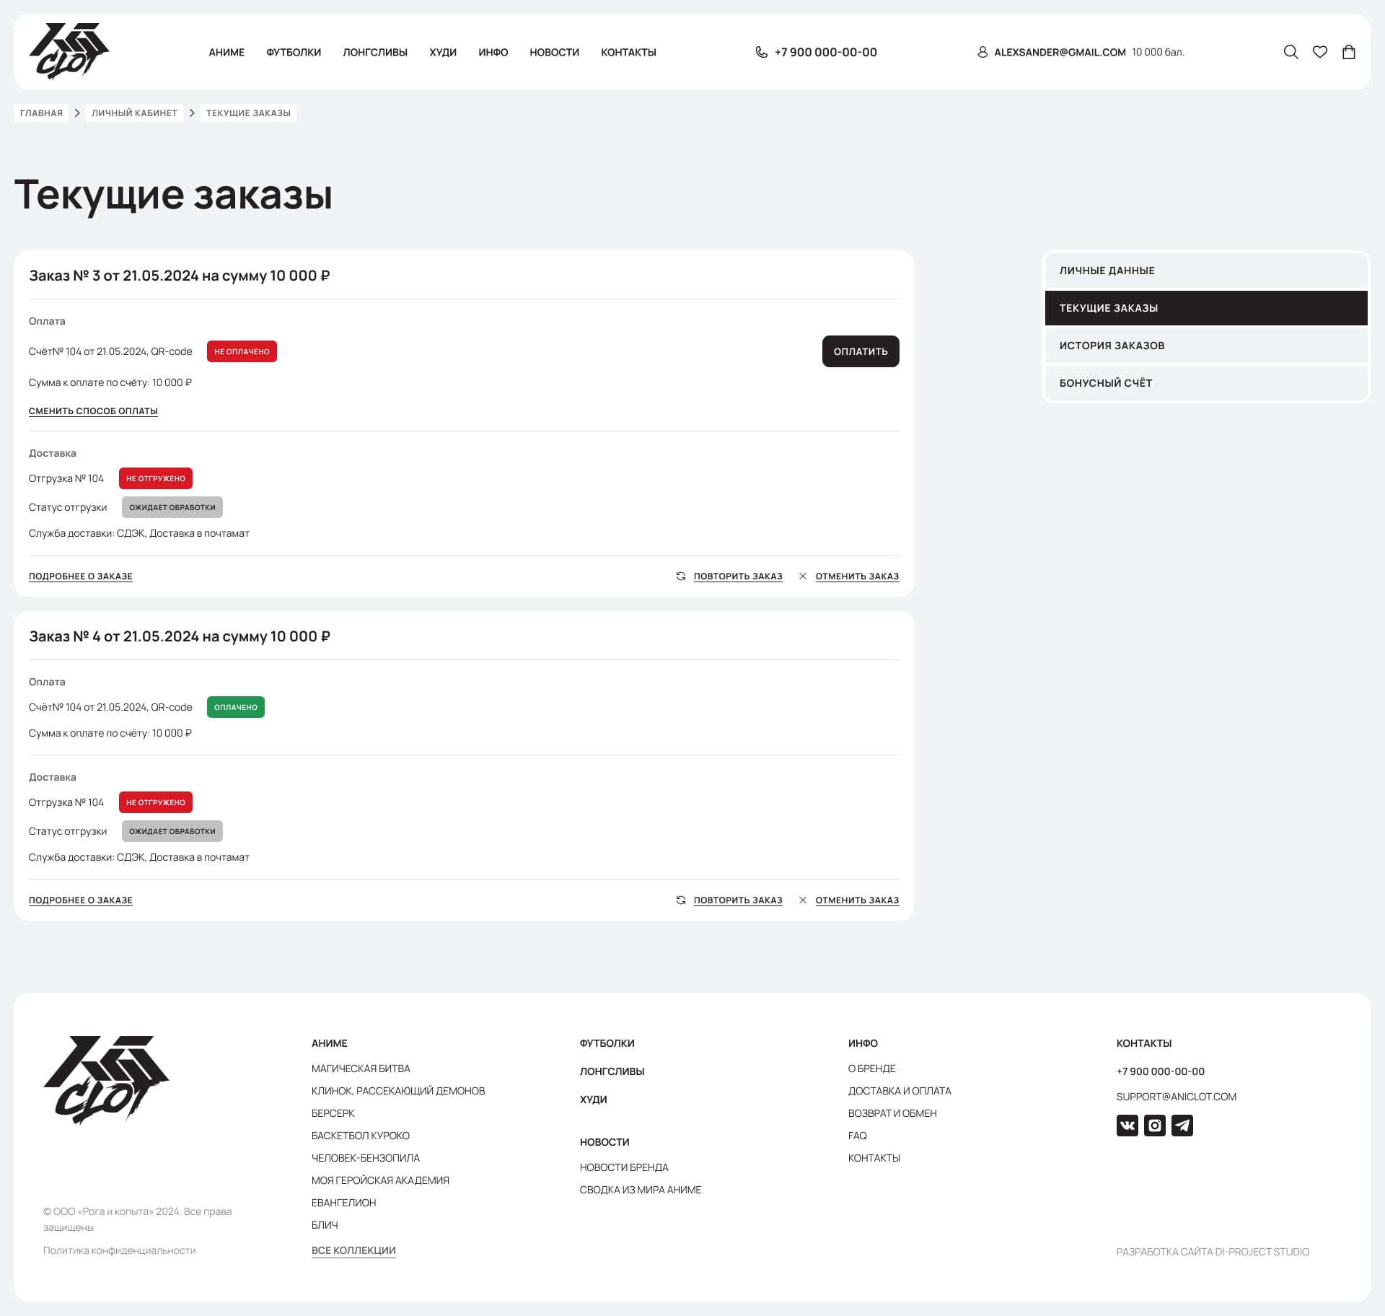Click ЛИЧНЫЙ КАБИНЕТ in the breadcrumbs
The image size is (1385, 1316).
(x=133, y=113)
